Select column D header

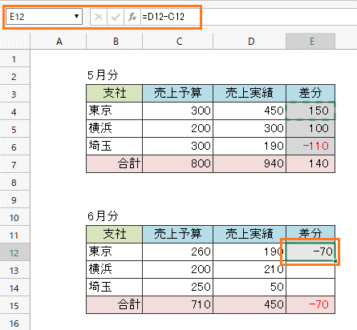pyautogui.click(x=249, y=42)
